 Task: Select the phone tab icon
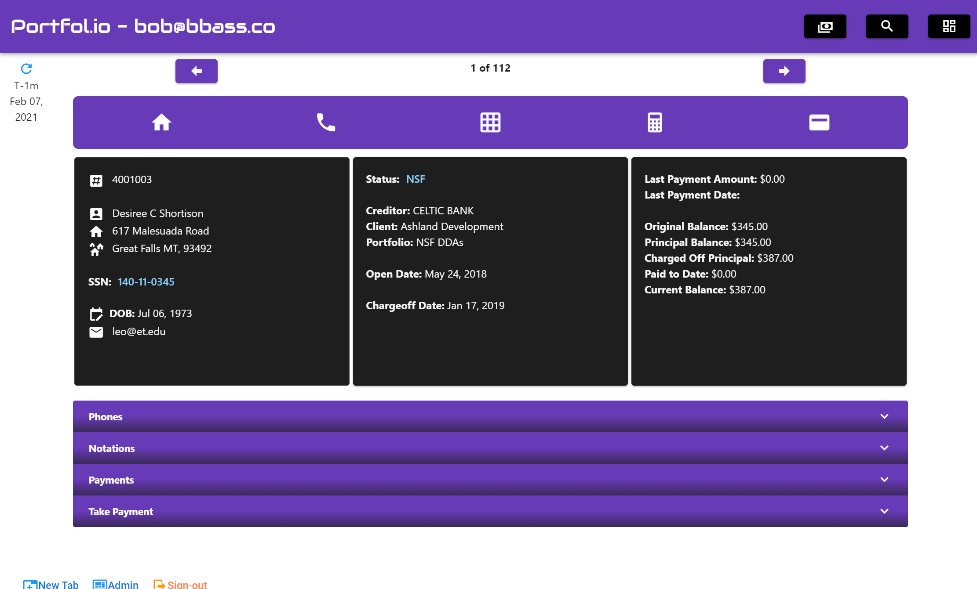326,123
